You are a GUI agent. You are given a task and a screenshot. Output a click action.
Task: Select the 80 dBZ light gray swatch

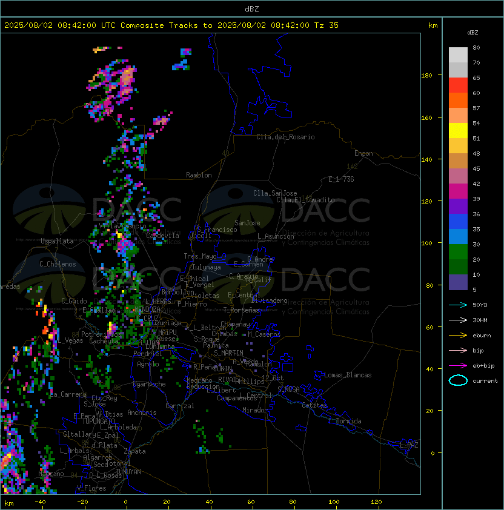click(x=458, y=55)
